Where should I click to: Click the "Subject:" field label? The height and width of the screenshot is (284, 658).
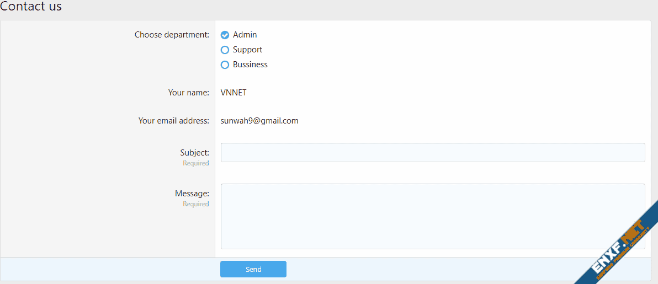pos(194,153)
